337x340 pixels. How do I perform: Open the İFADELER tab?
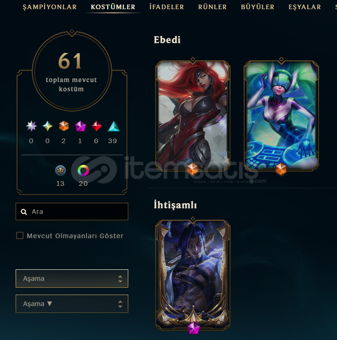click(166, 7)
